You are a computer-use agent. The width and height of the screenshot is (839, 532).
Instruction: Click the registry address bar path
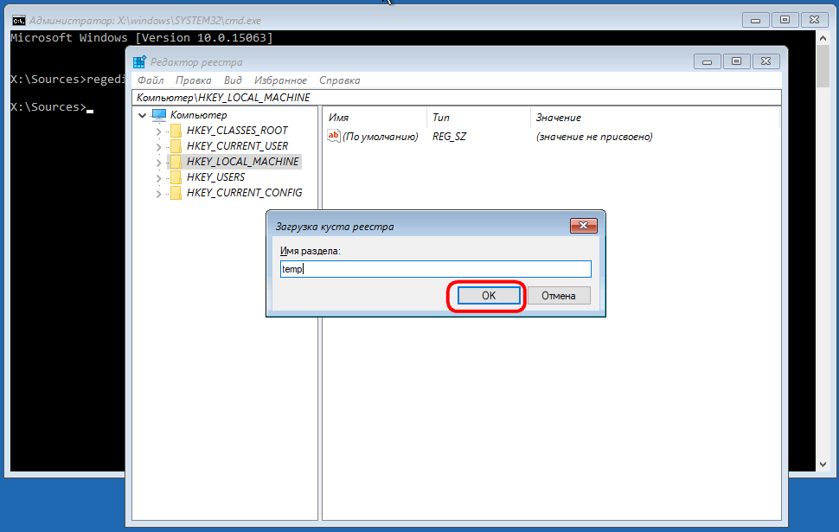[457, 98]
